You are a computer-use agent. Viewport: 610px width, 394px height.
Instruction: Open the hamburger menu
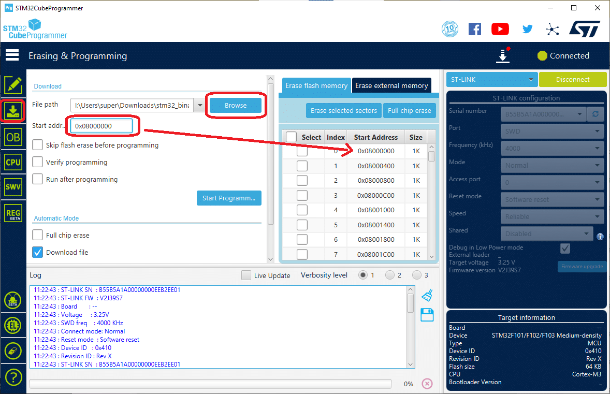(12, 55)
